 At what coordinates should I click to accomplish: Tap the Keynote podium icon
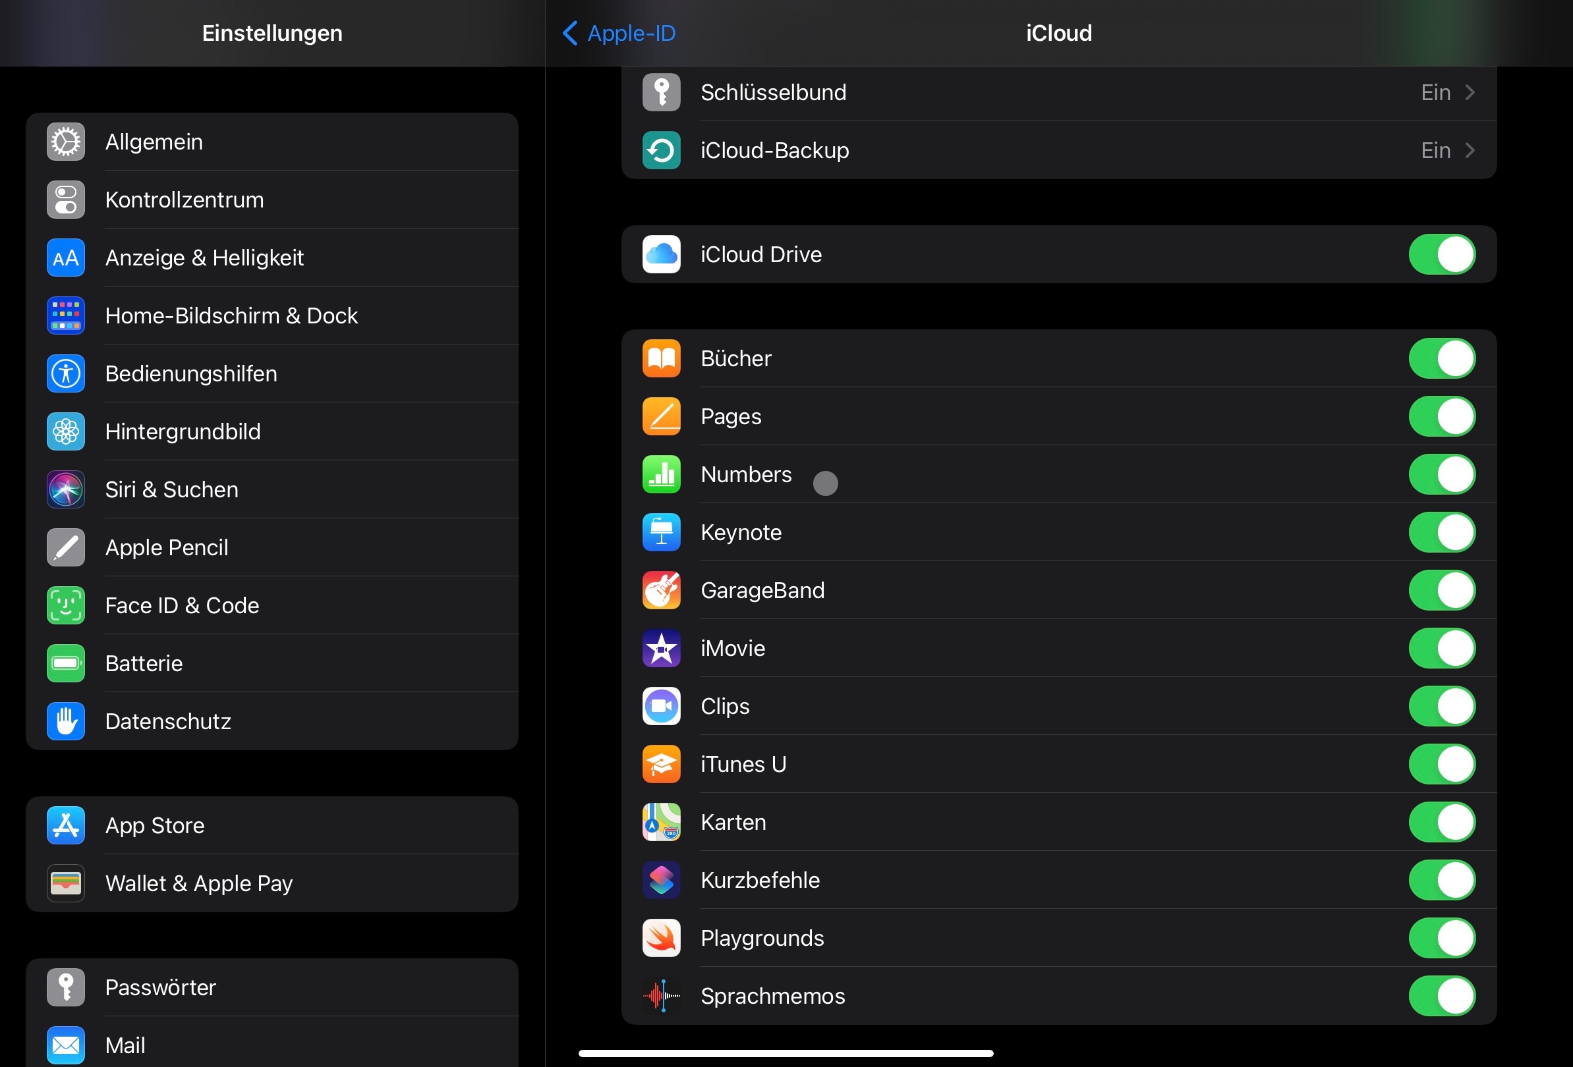[x=660, y=532]
